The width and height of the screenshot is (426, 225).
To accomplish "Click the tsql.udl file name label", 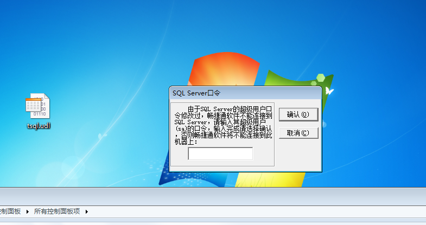I will (x=39, y=126).
